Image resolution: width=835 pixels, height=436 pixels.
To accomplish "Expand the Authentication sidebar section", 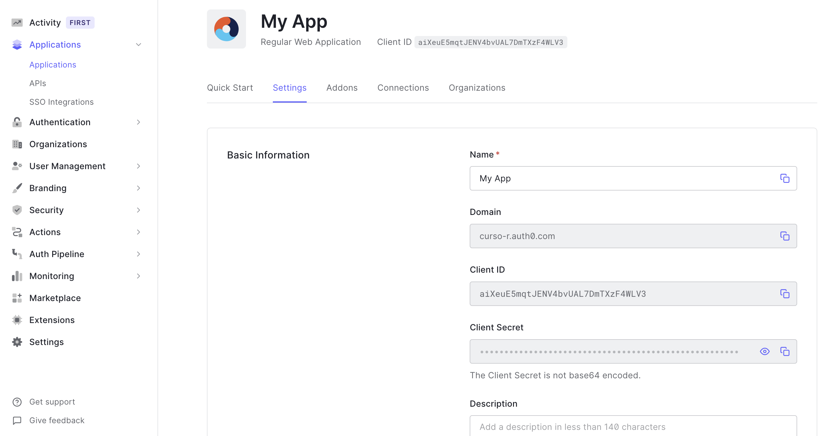I will point(139,122).
